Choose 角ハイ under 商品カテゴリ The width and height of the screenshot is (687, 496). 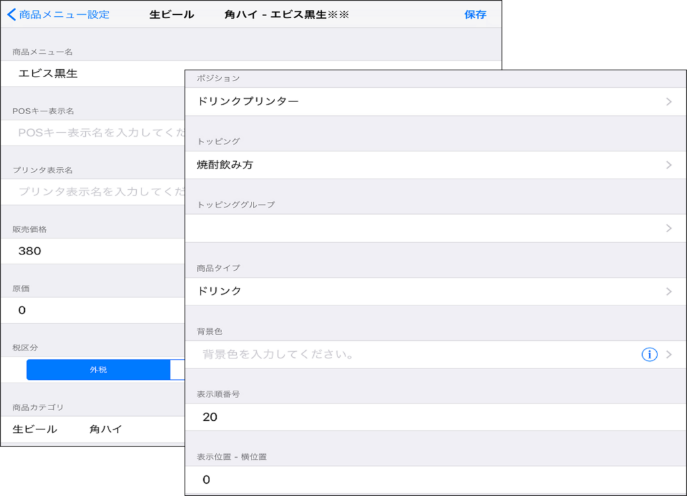105,430
